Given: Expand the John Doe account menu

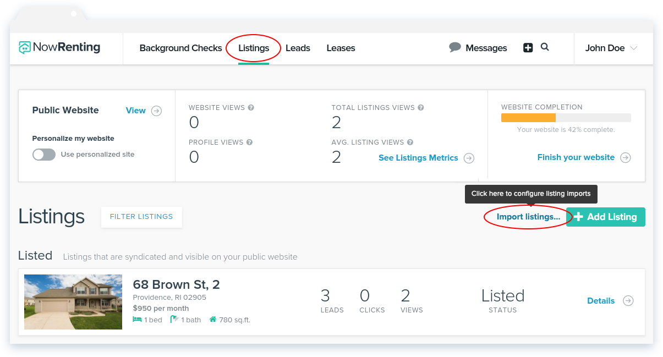Looking at the screenshot, I should click(x=611, y=48).
